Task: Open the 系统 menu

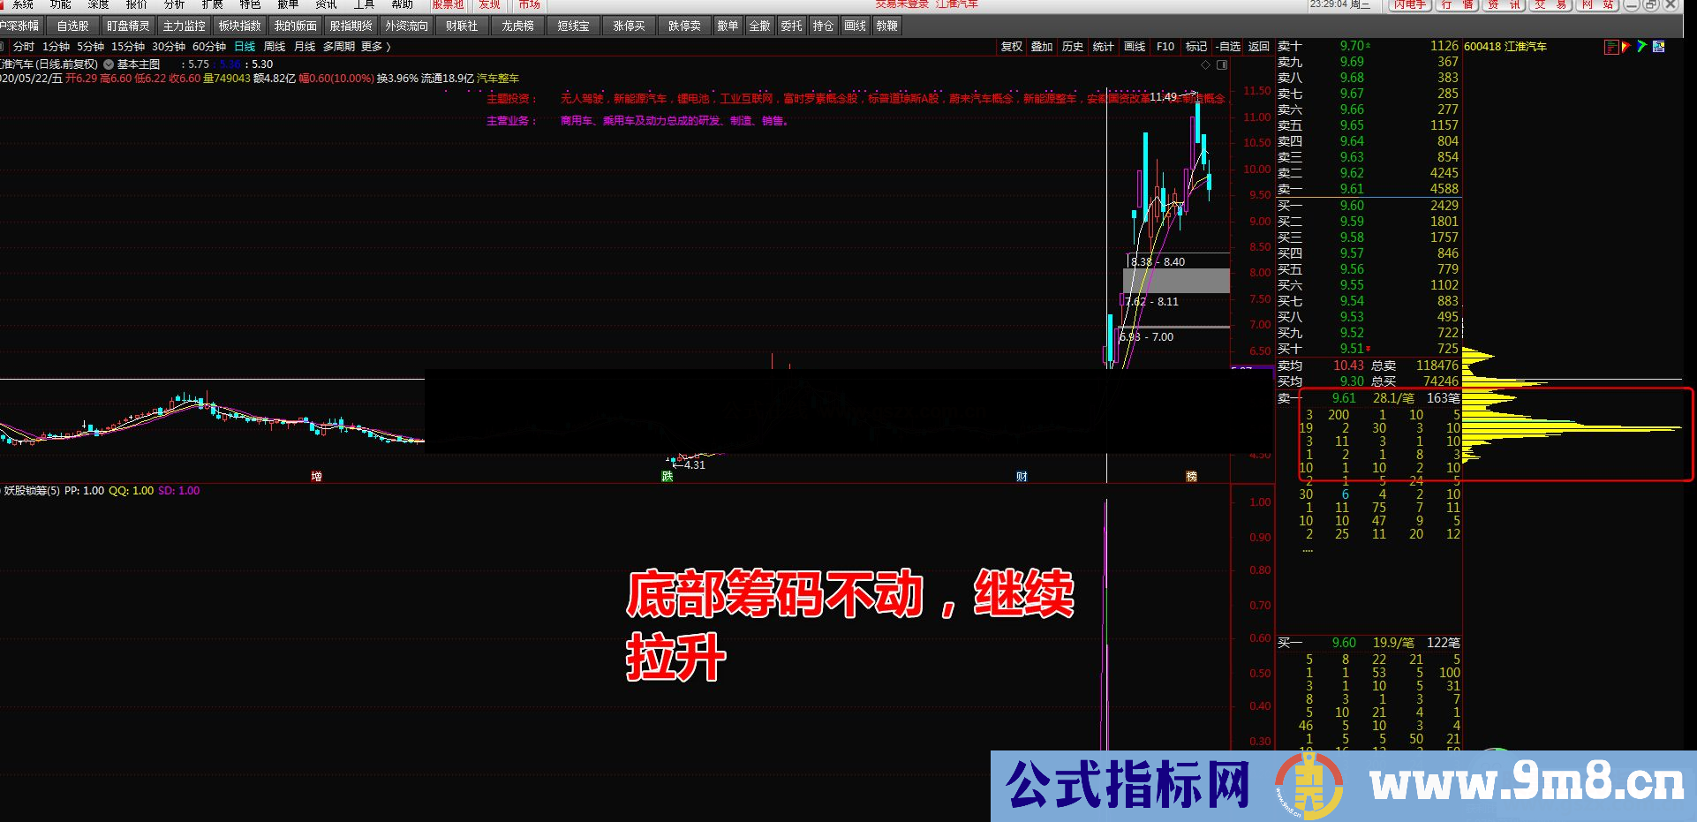Action: (x=21, y=4)
